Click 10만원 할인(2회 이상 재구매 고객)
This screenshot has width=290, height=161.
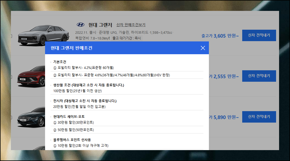(81, 145)
